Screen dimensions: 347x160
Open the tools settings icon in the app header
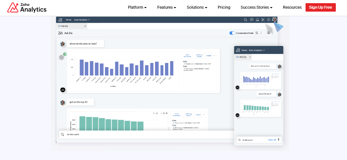[263, 20]
